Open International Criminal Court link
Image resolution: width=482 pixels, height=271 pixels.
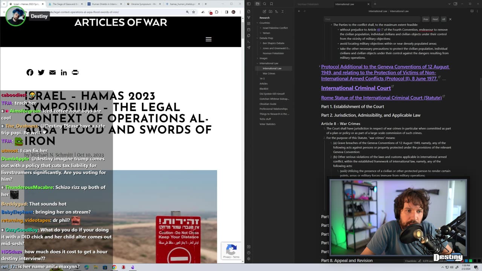(356, 88)
